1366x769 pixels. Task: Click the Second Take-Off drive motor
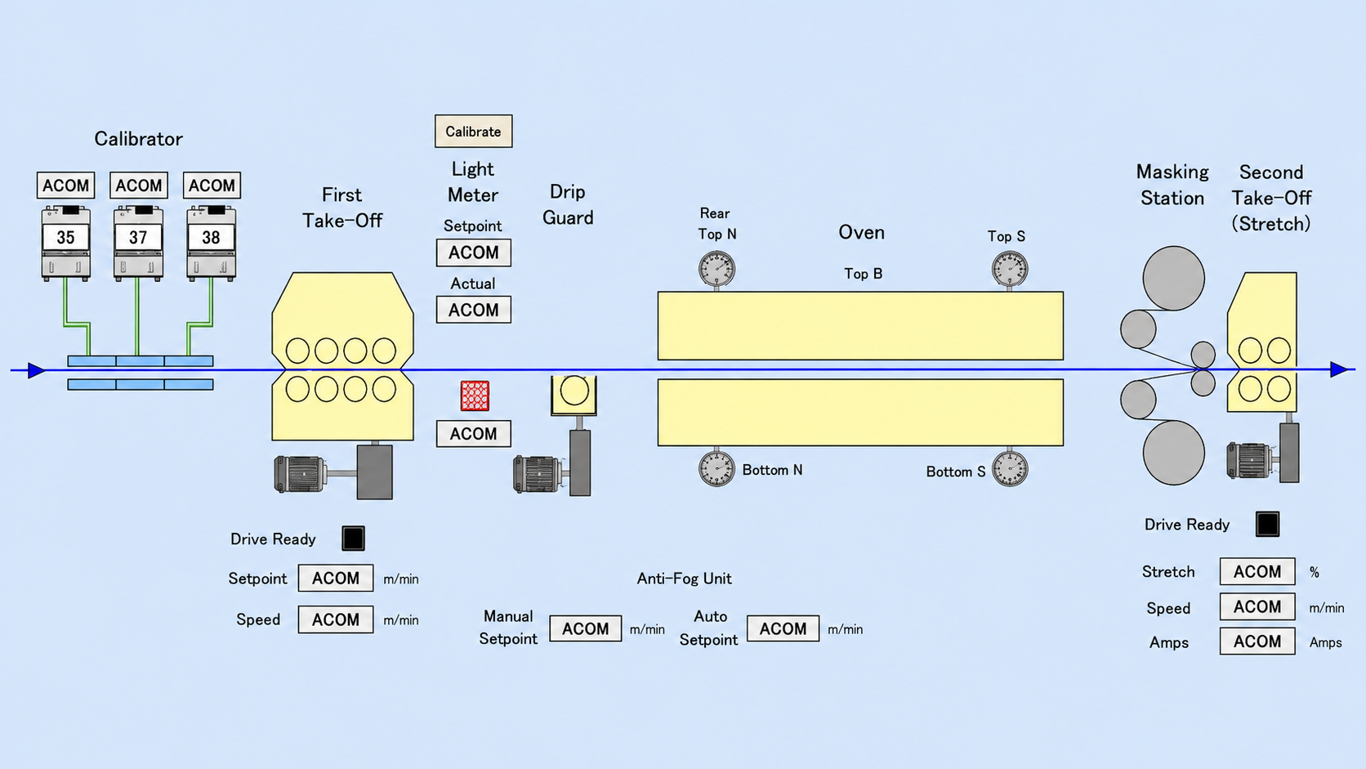1251,460
